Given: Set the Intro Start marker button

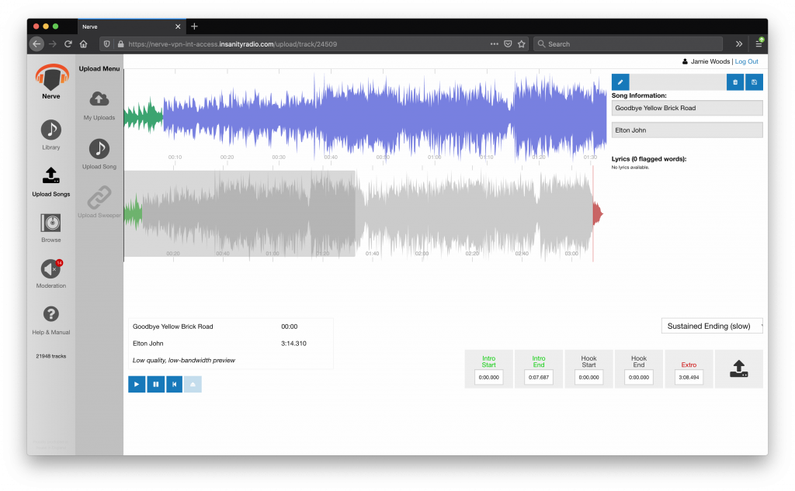Looking at the screenshot, I should [x=489, y=361].
